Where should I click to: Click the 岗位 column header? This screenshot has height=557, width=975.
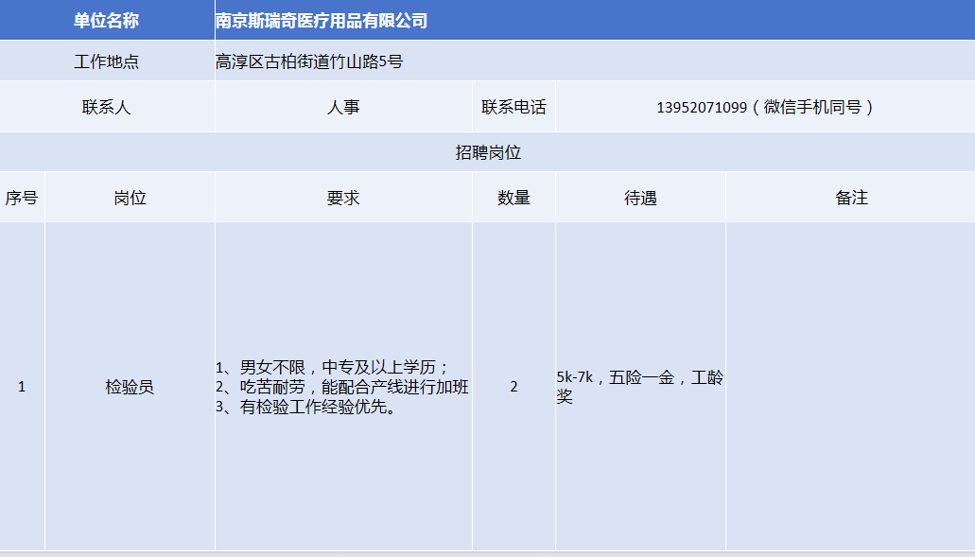tap(130, 198)
